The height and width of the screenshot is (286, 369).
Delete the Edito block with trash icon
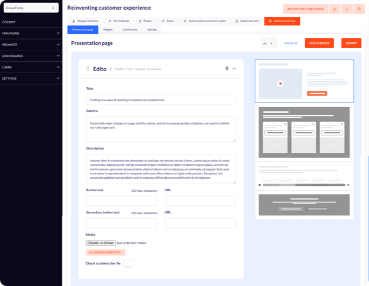click(x=227, y=68)
